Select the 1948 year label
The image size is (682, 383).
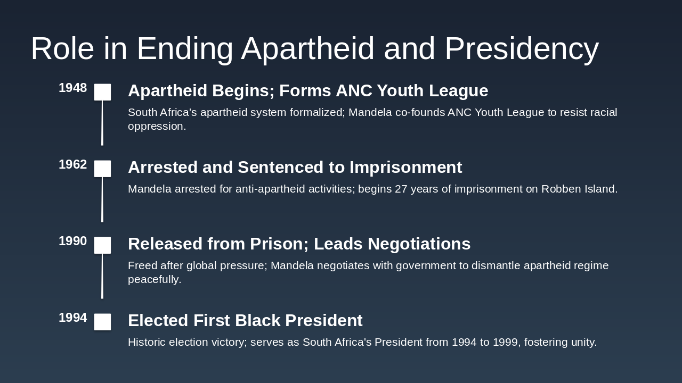72,88
